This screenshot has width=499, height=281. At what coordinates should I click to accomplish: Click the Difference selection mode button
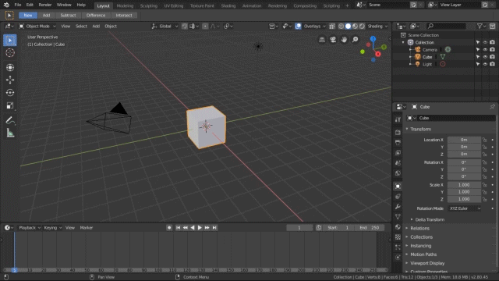(96, 16)
